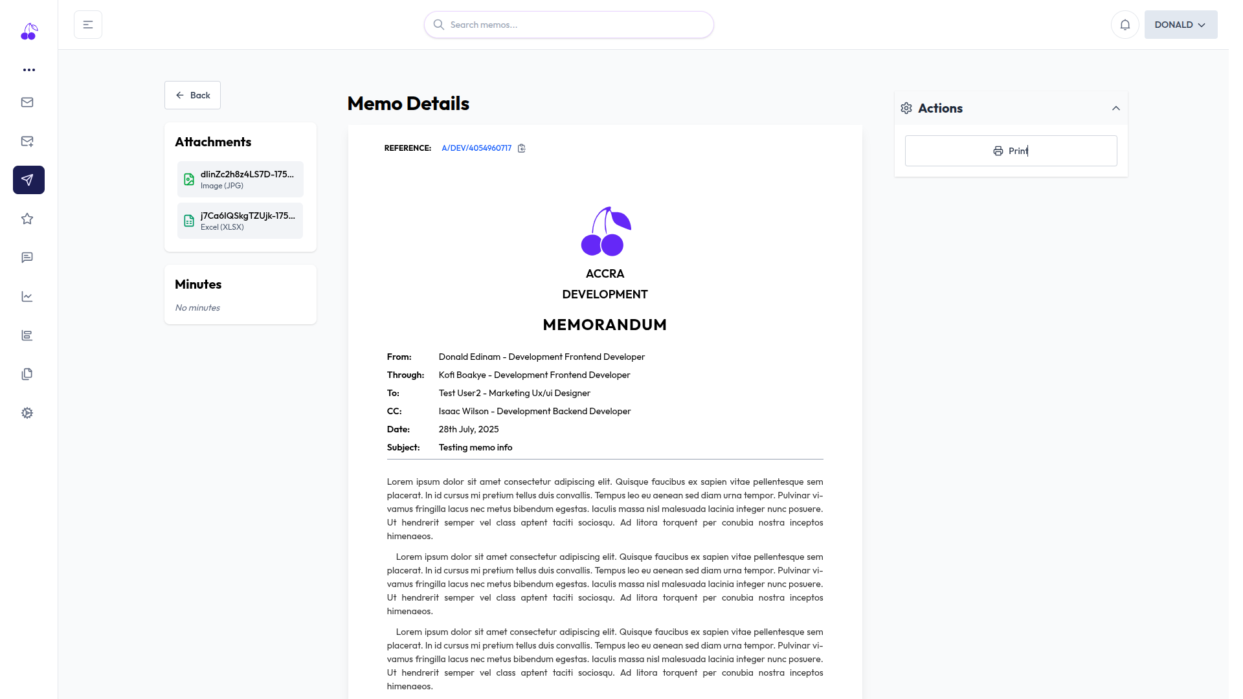Copy the memo reference using clipboard icon
Image resolution: width=1243 pixels, height=699 pixels.
(x=522, y=148)
